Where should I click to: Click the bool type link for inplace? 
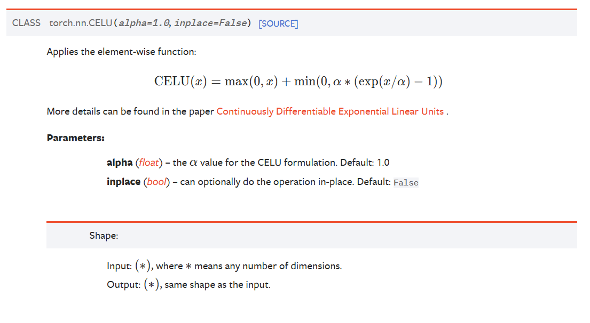click(x=156, y=182)
